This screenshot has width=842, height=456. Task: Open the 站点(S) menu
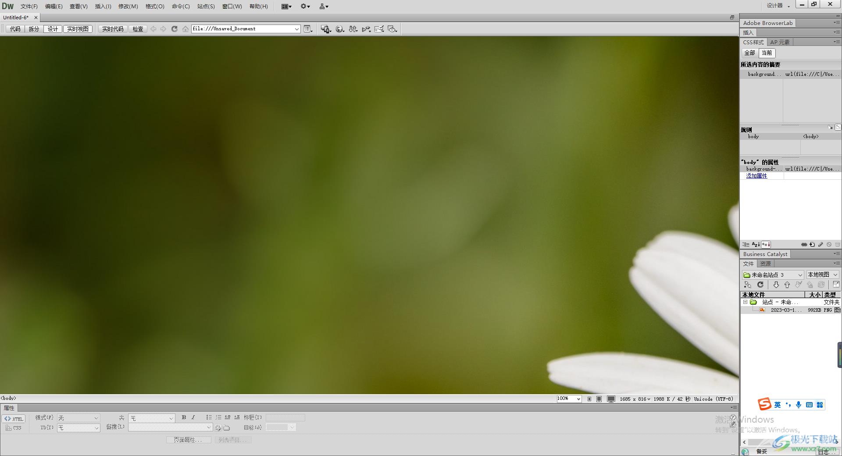pos(206,6)
